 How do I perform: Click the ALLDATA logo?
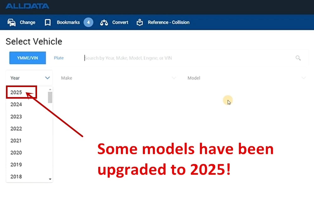click(27, 6)
